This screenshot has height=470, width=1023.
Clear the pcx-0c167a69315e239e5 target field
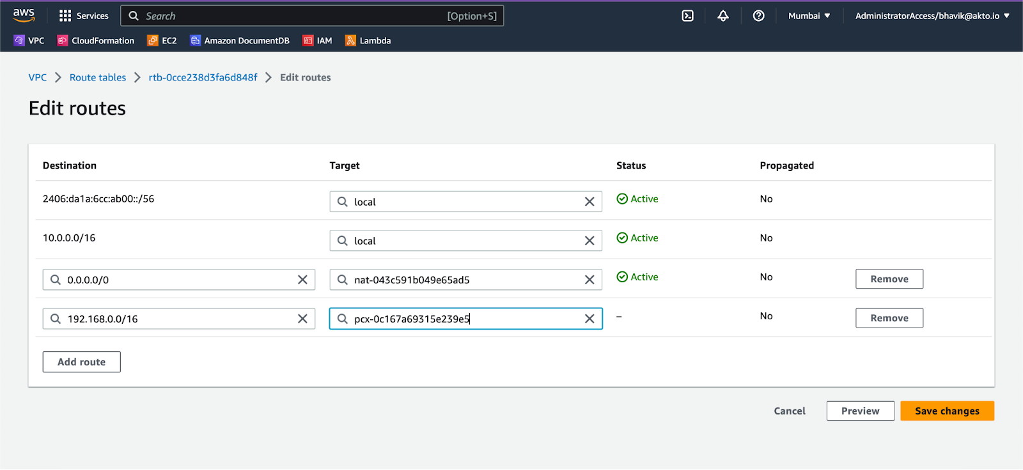[x=590, y=319]
